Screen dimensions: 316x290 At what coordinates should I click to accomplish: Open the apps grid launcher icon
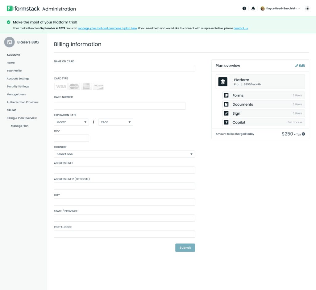tap(307, 8)
